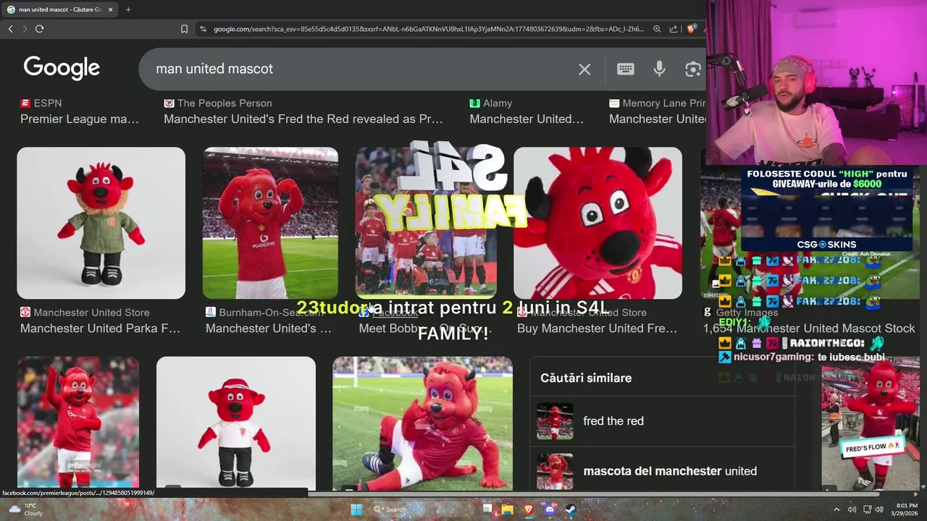
Task: Switch to the 'man united mascot' browser tab
Action: (x=58, y=9)
